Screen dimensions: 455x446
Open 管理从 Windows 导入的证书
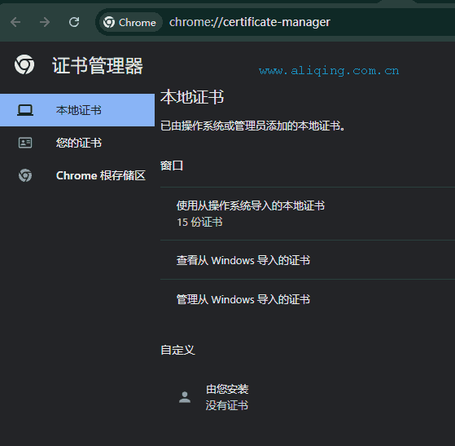[x=308, y=299]
